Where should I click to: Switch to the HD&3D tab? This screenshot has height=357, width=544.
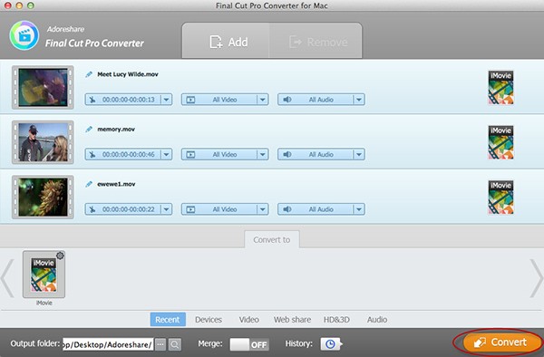[336, 320]
